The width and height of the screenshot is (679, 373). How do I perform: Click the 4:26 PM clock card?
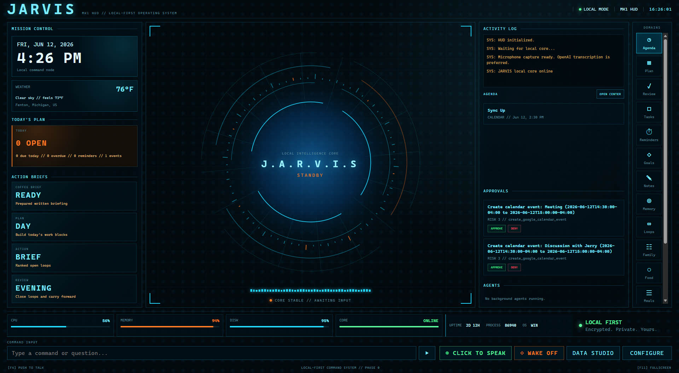pos(74,56)
